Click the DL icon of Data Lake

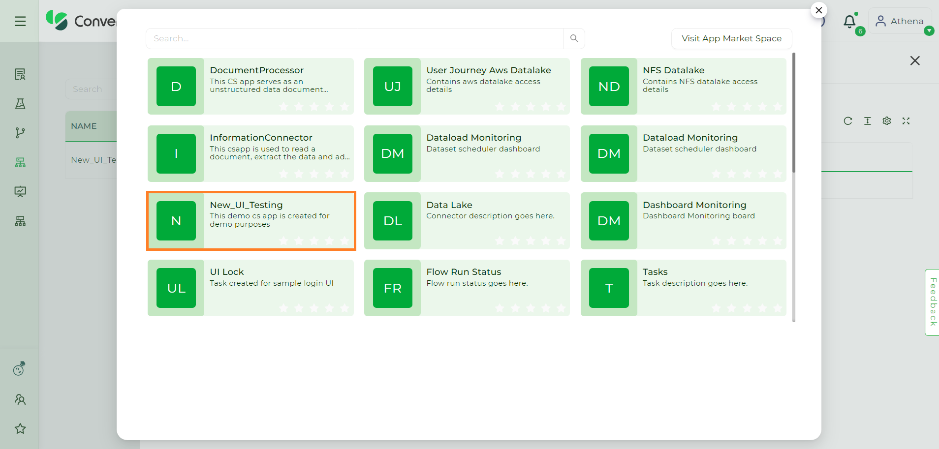(x=393, y=221)
